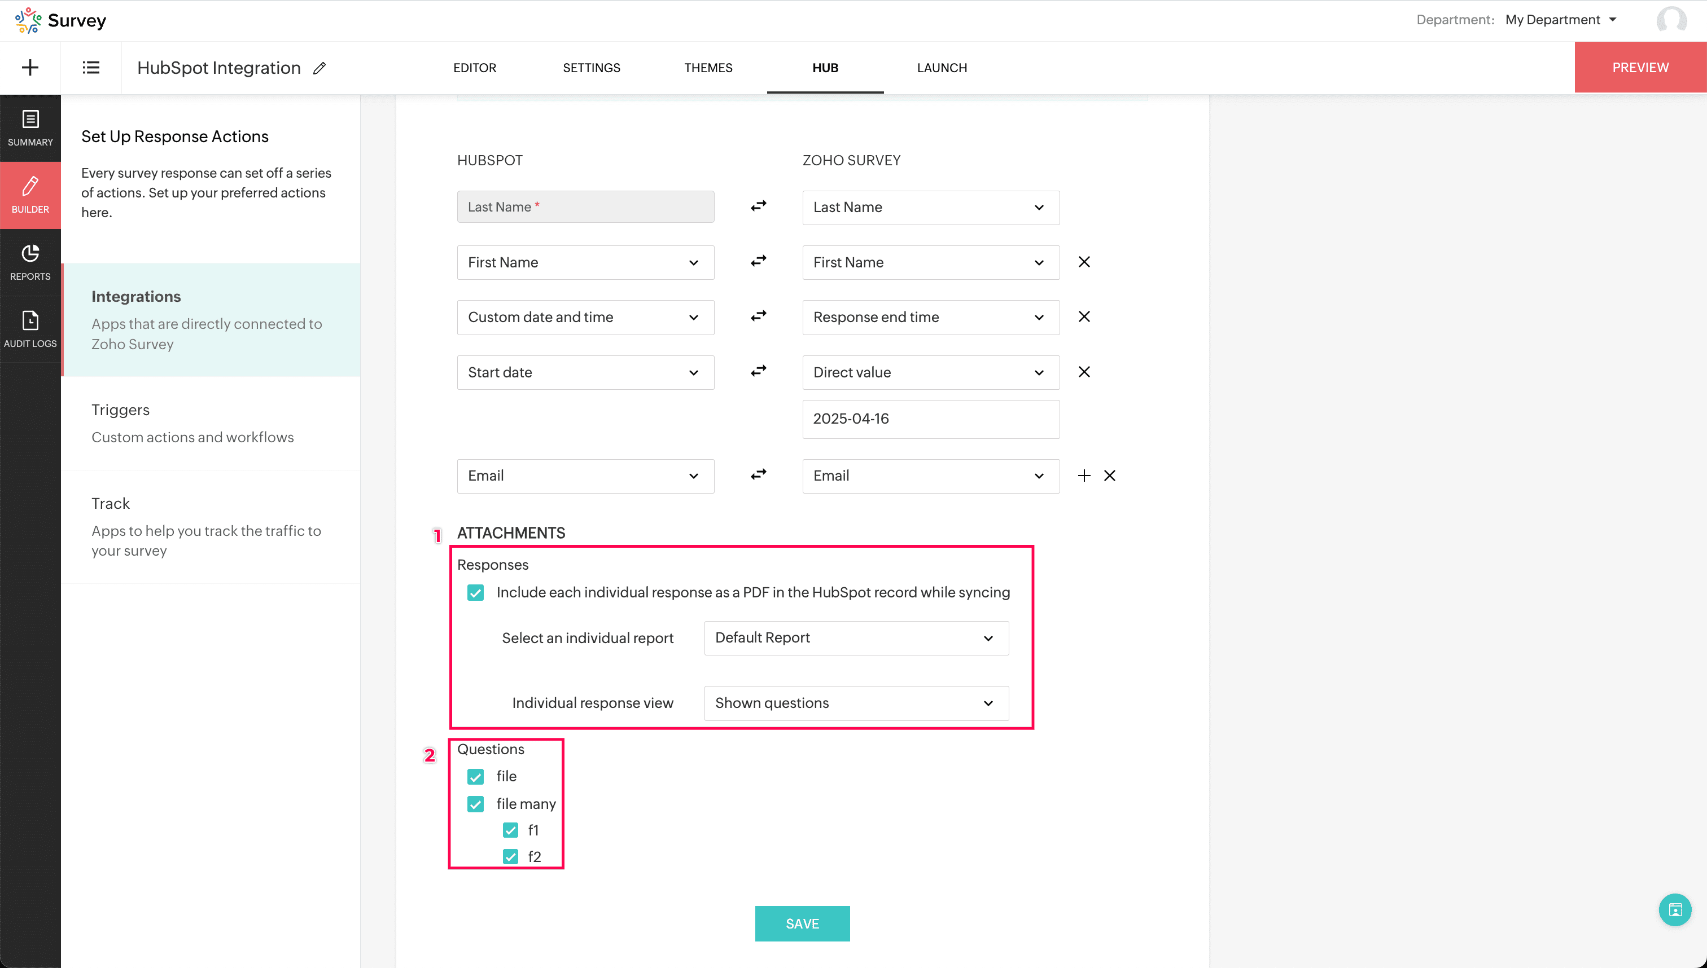The height and width of the screenshot is (968, 1707).
Task: Edit survey name with pencil icon
Action: 320,68
